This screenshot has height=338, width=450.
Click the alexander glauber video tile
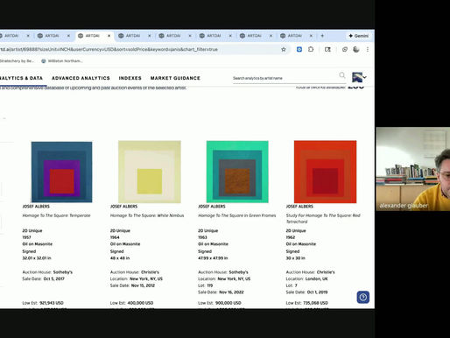click(x=412, y=169)
